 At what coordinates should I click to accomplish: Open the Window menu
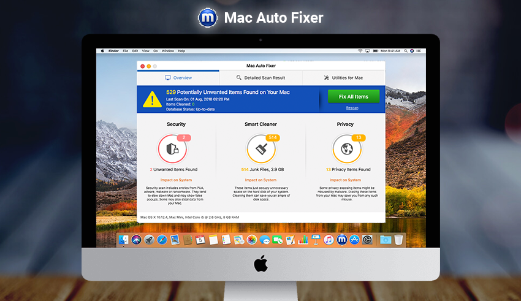pos(168,51)
